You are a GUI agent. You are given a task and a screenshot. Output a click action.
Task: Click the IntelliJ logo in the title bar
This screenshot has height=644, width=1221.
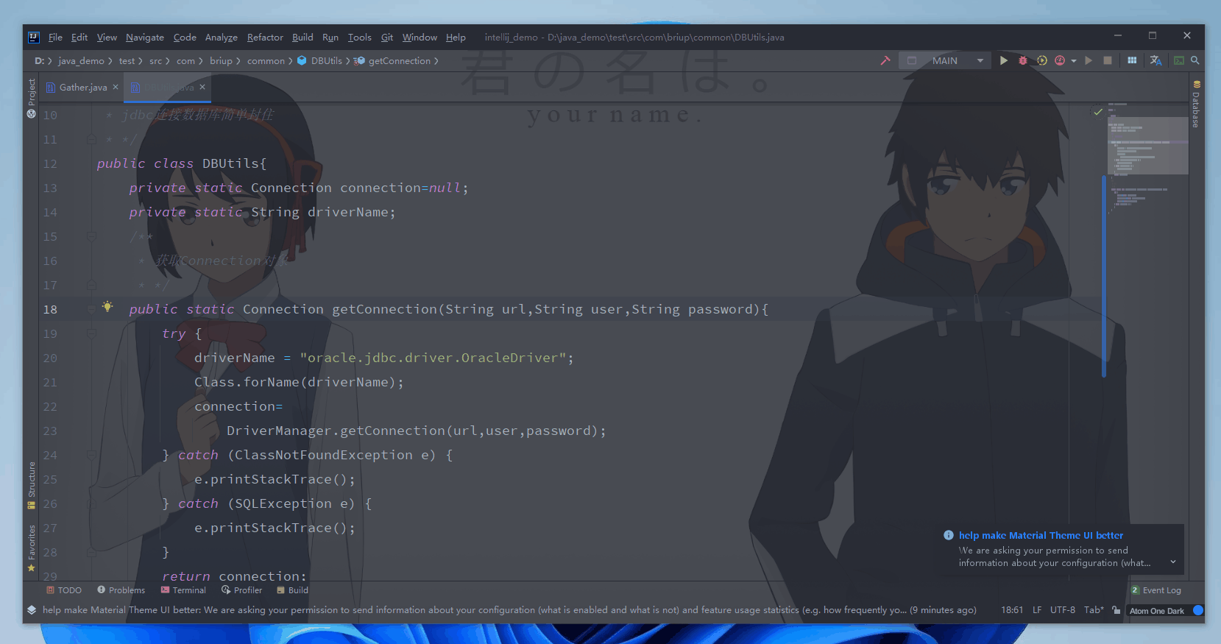[34, 37]
